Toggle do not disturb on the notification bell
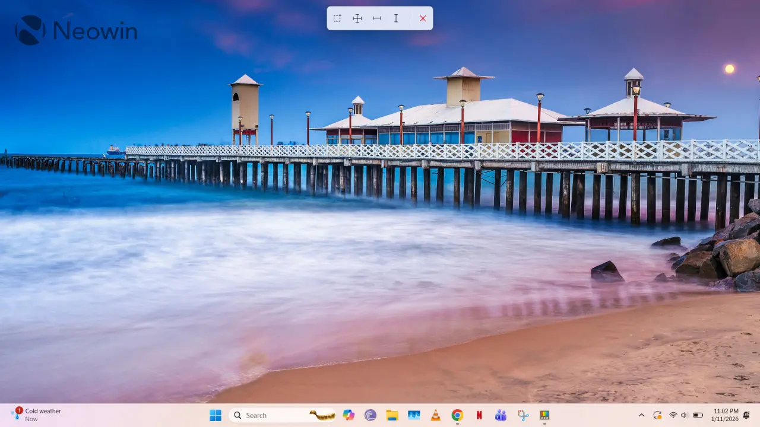This screenshot has height=427, width=760. 747,415
